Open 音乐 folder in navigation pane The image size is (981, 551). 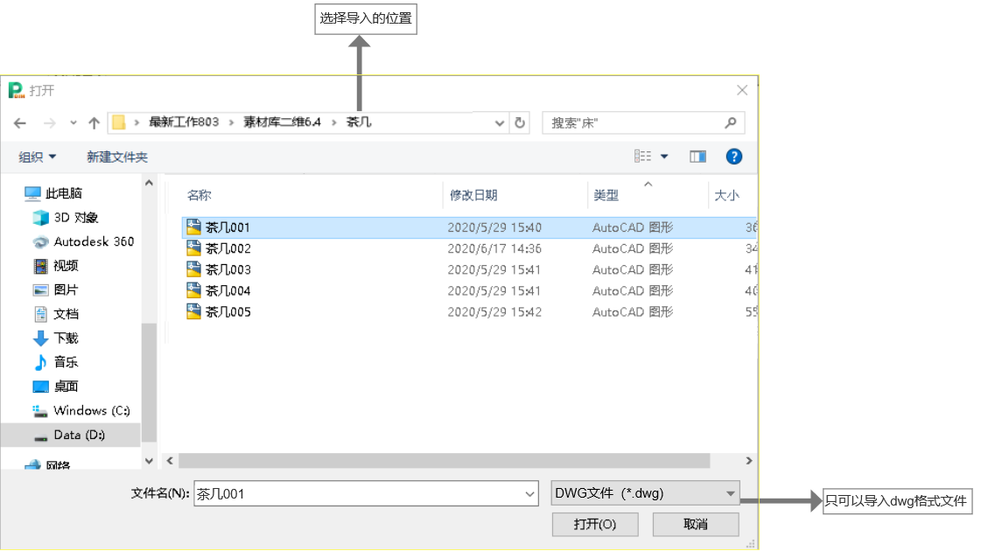pos(56,362)
